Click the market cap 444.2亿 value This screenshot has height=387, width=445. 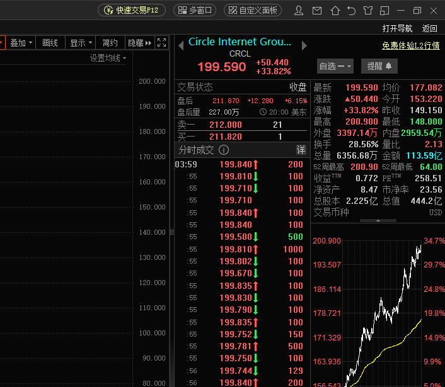pyautogui.click(x=426, y=201)
